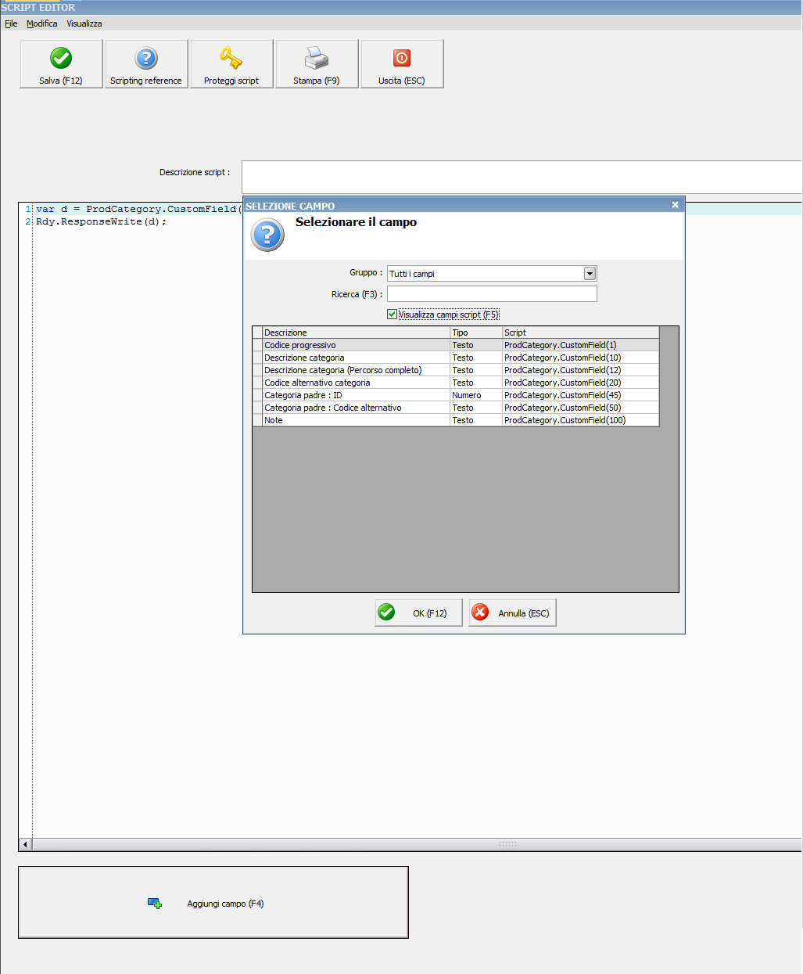Click the Uscita (ESC) exit button
803x974 pixels.
click(402, 64)
